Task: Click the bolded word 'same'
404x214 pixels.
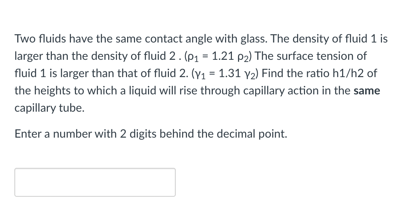Action: pyautogui.click(x=367, y=90)
